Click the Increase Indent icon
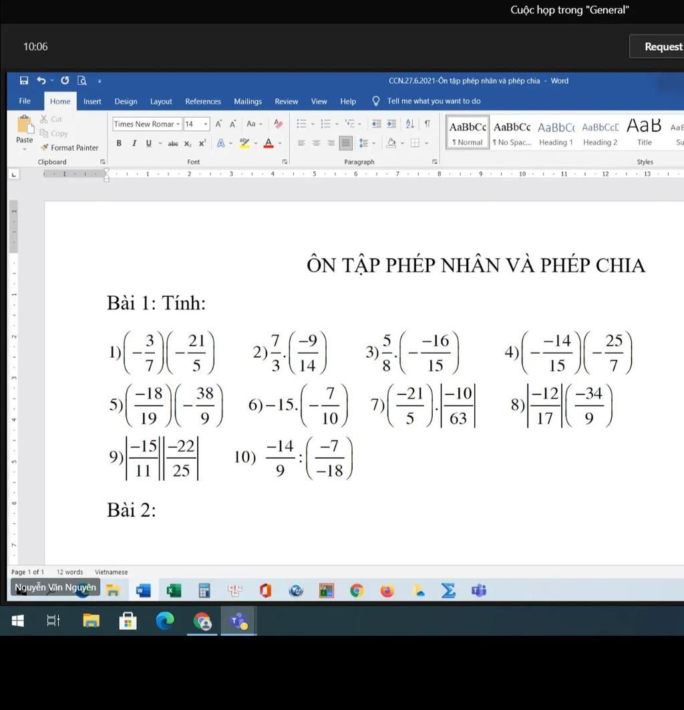The width and height of the screenshot is (684, 710). pos(391,124)
